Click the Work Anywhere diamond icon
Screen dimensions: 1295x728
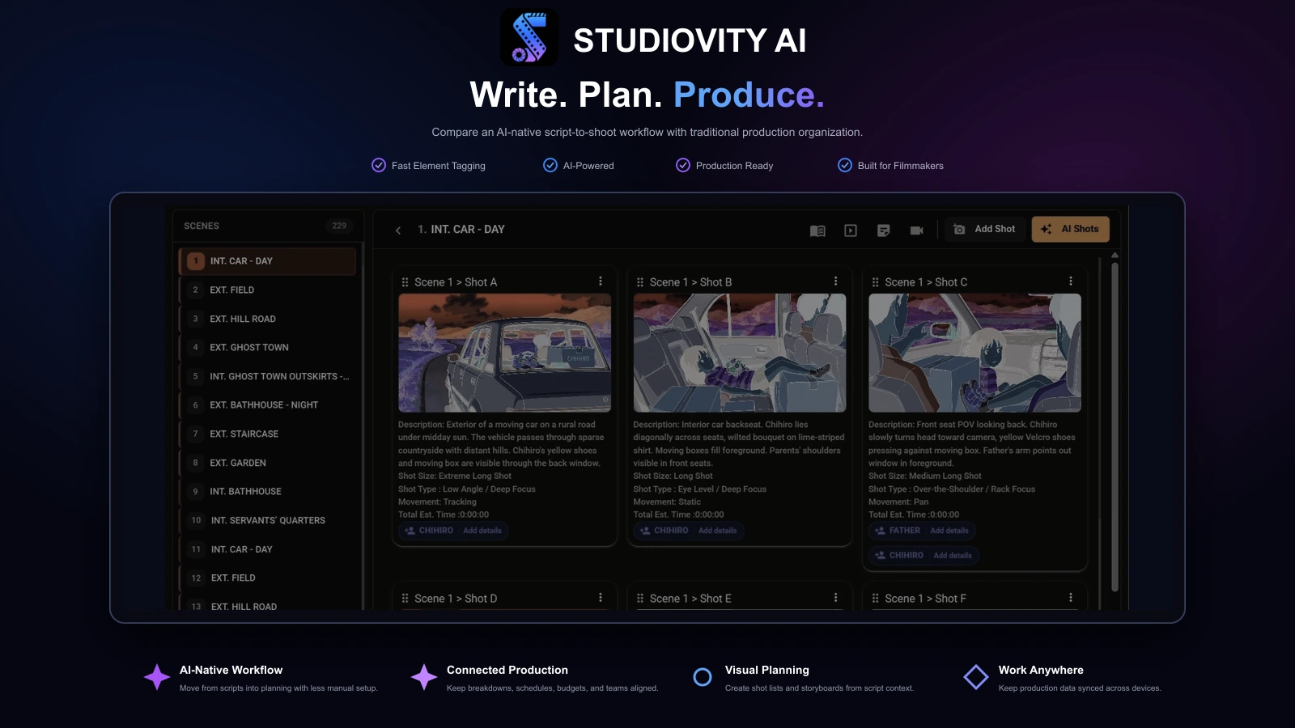point(976,677)
